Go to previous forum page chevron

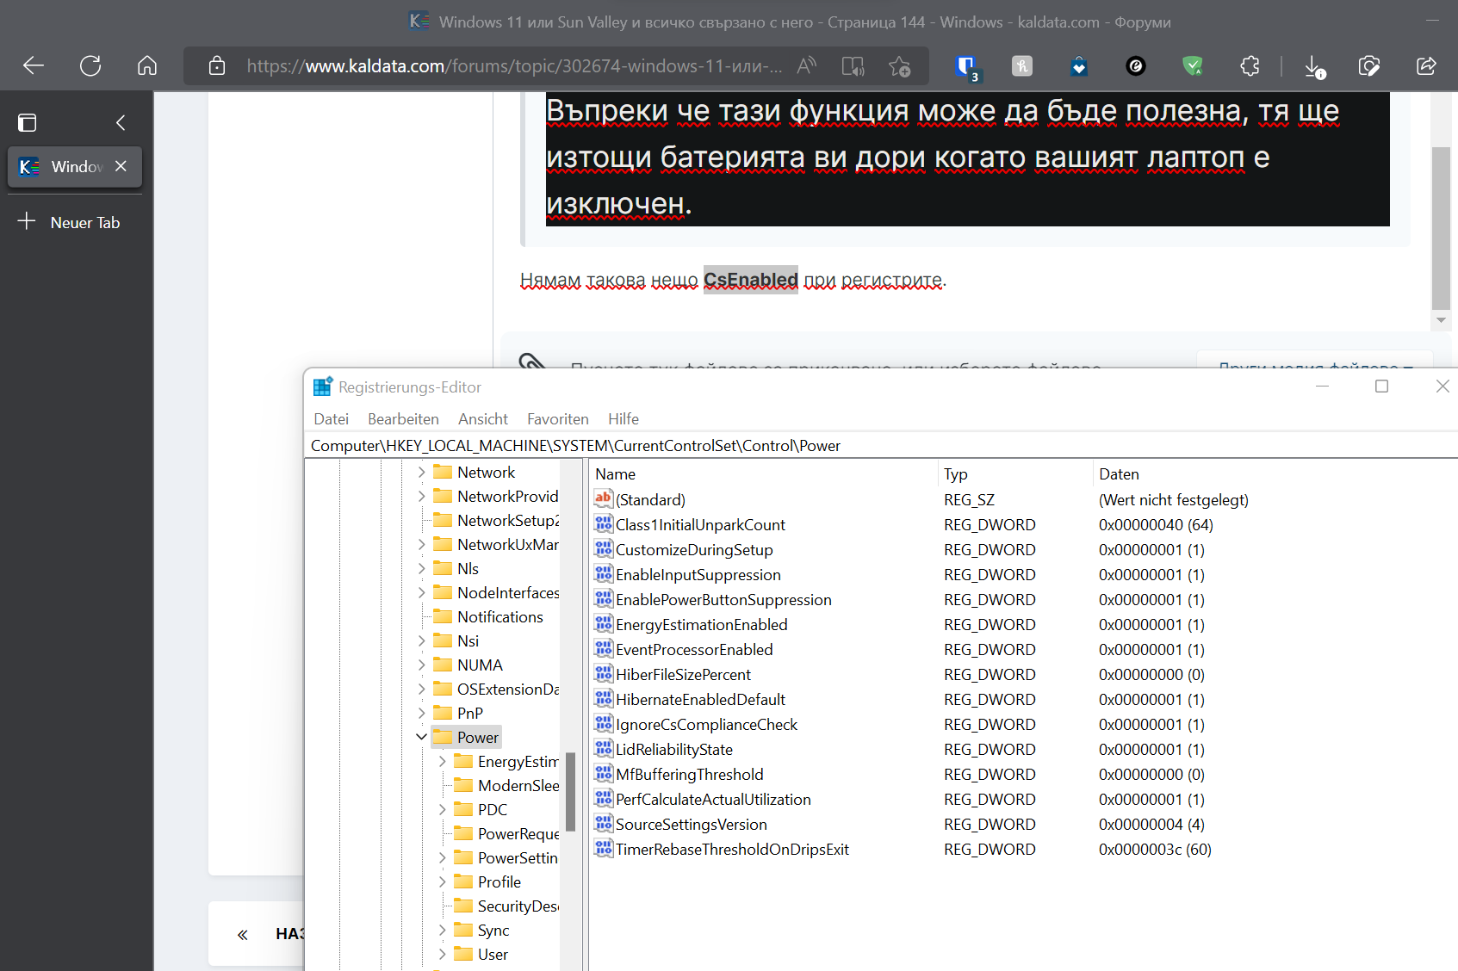(243, 934)
